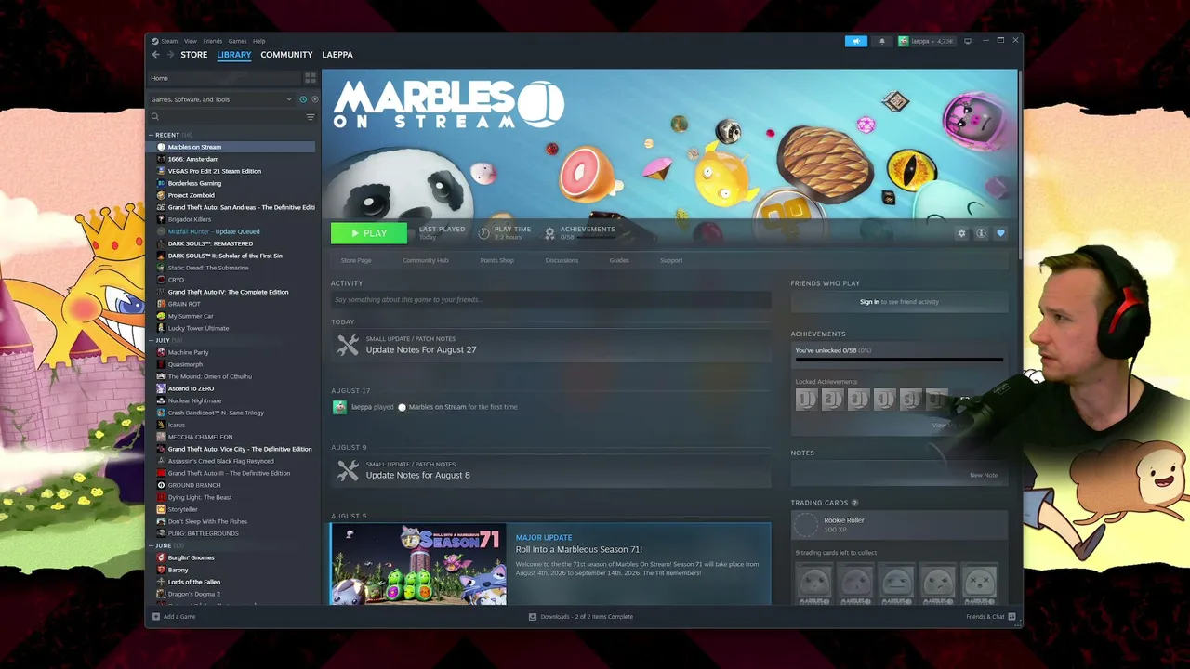This screenshot has width=1190, height=669.
Task: Open the Points Shop link
Action: point(496,260)
